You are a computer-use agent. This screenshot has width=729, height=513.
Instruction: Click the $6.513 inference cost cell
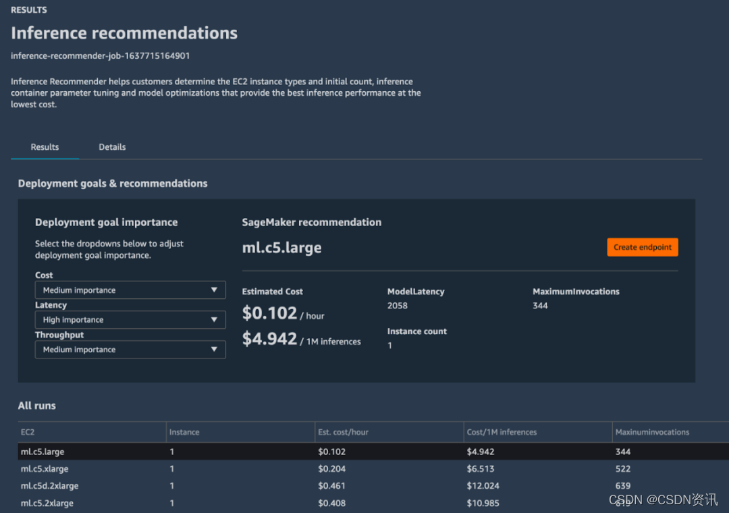point(481,469)
